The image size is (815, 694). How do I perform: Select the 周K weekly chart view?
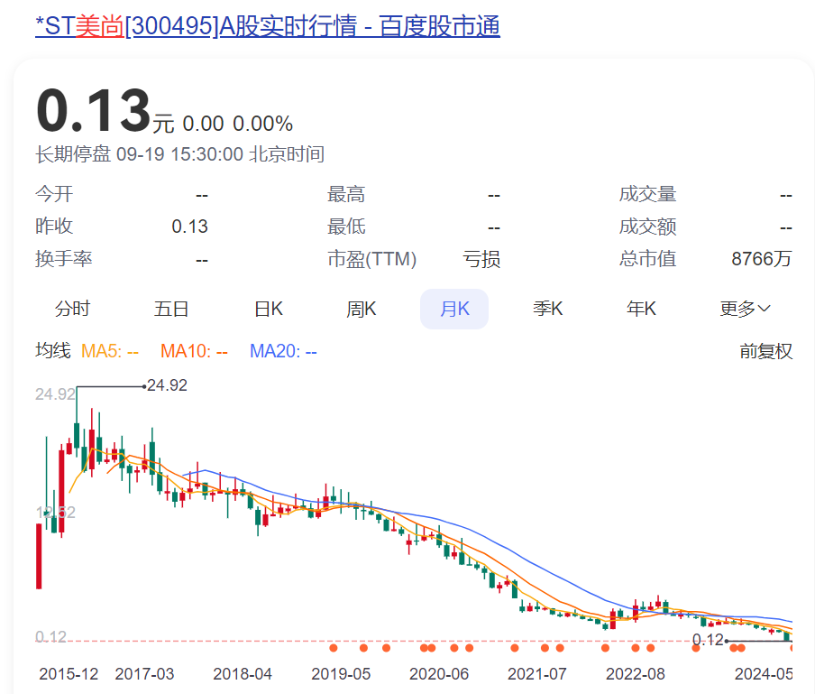(x=361, y=309)
